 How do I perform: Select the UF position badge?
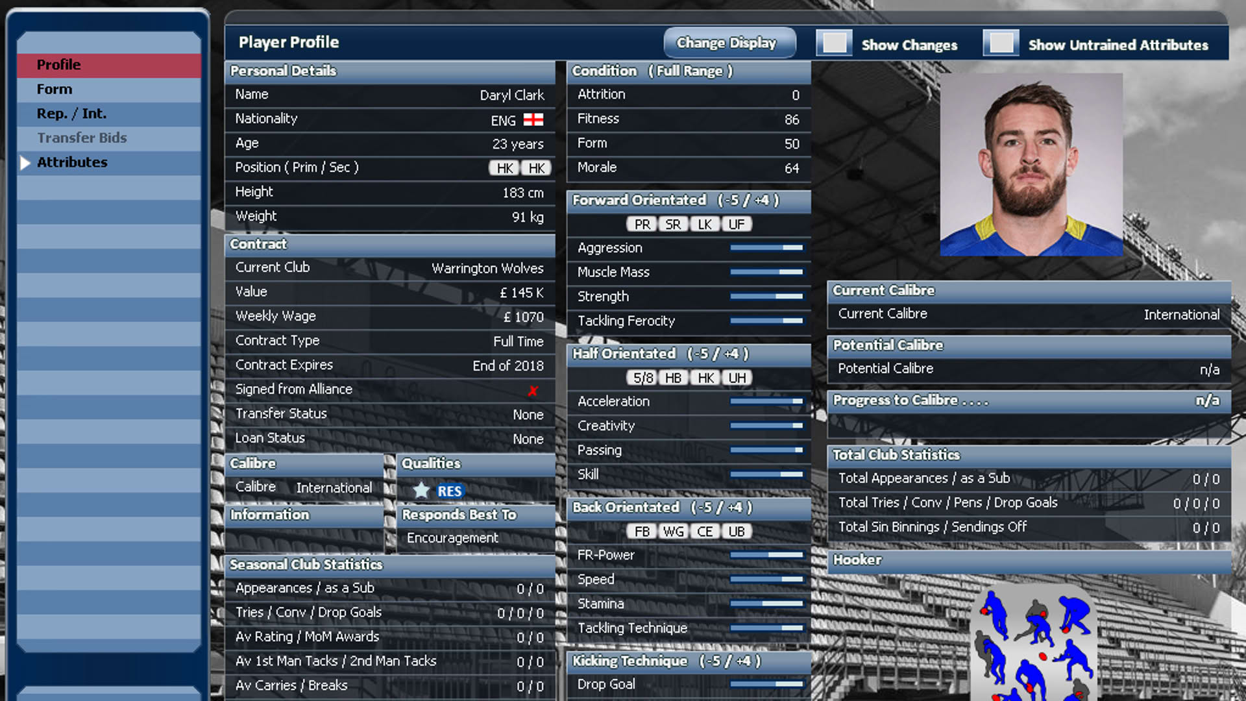pos(737,224)
